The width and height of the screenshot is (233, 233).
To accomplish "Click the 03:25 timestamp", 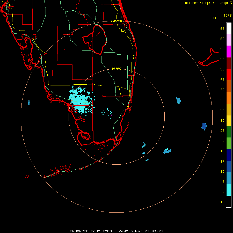I will (x=157, y=231).
